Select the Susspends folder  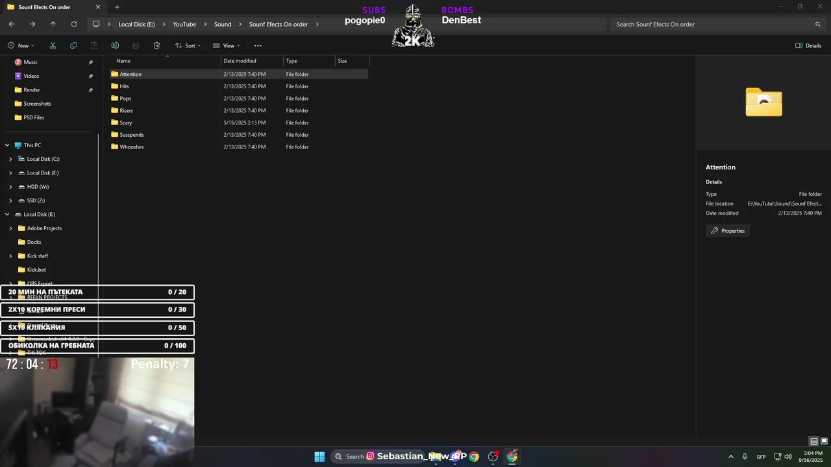tap(131, 135)
